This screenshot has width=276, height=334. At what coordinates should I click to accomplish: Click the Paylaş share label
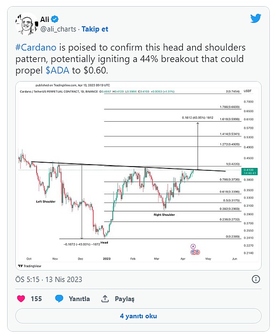coord(125,299)
